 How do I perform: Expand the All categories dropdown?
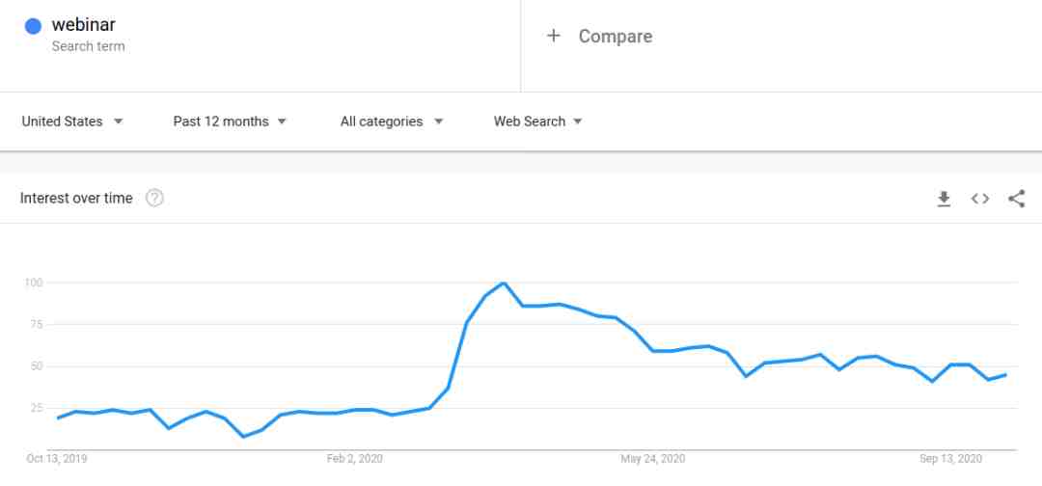point(392,121)
